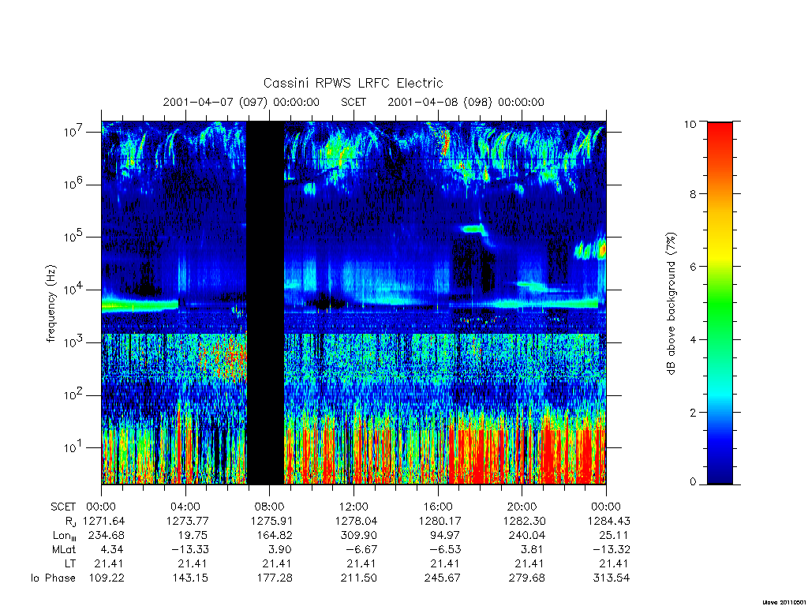Image resolution: width=808 pixels, height=606 pixels.
Task: Click the SCET time label '16:00'
Action: pyautogui.click(x=438, y=507)
